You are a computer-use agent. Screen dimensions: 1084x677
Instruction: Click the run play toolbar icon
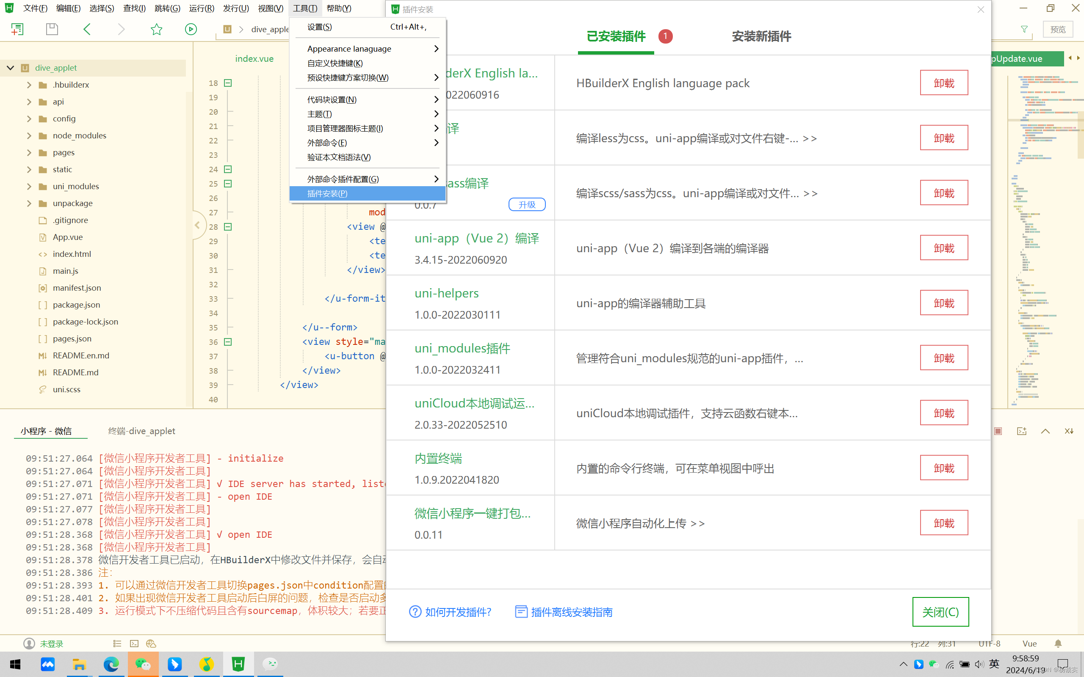191,30
